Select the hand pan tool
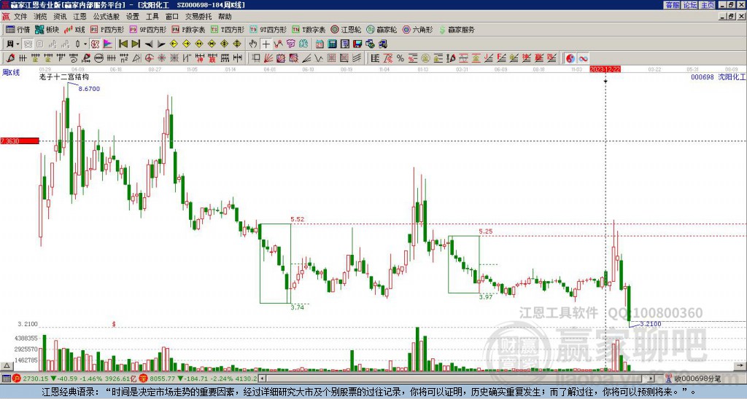The width and height of the screenshot is (747, 399). click(x=253, y=44)
